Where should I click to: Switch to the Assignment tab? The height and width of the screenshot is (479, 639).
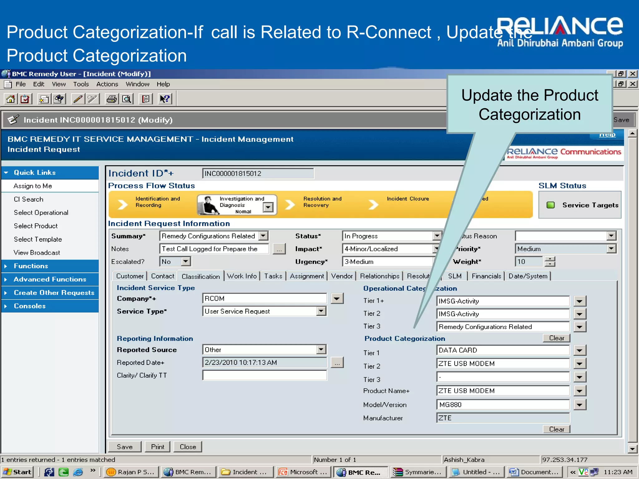(307, 276)
